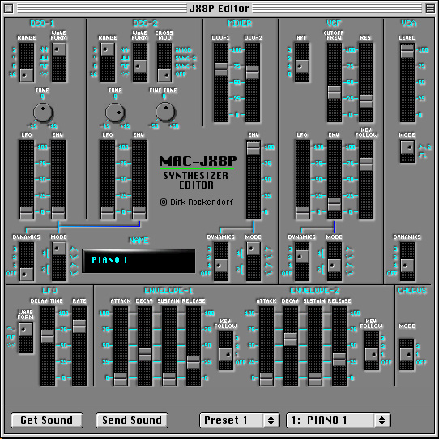Click the DCO envelope MODE selector switch
This screenshot has height=439, width=439.
pos(59,262)
